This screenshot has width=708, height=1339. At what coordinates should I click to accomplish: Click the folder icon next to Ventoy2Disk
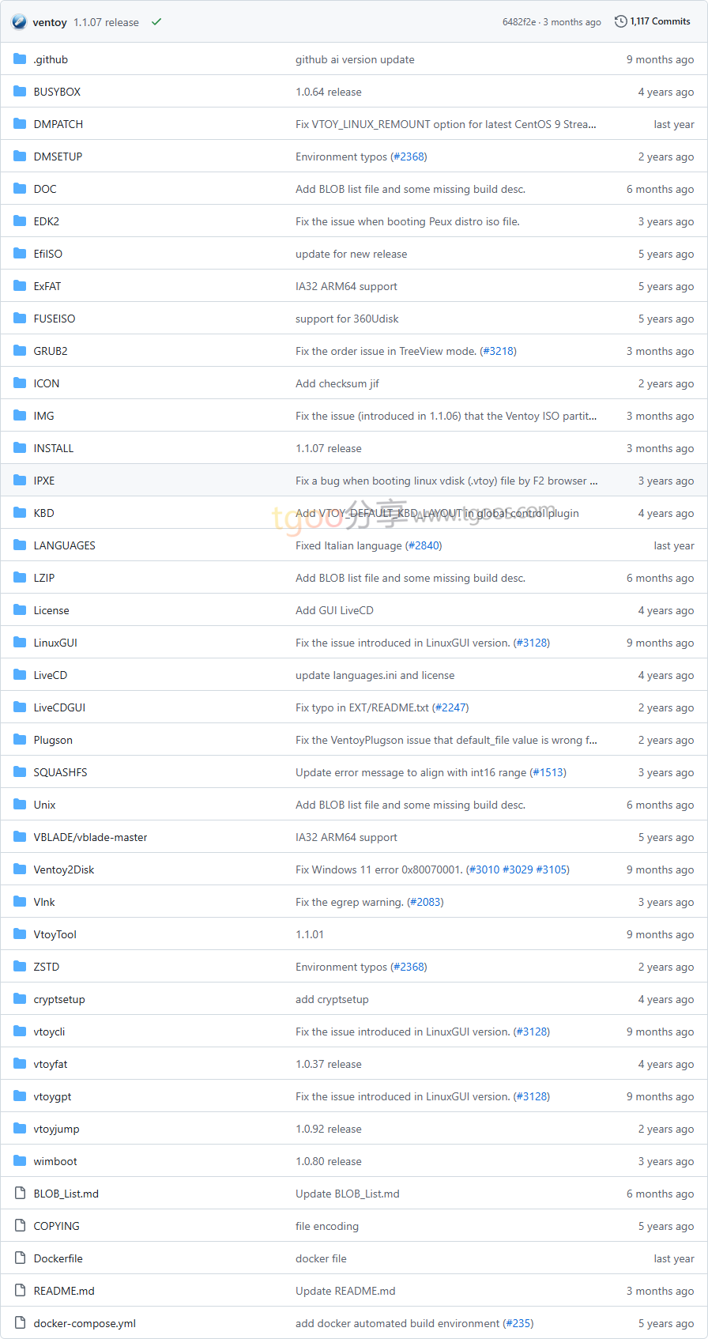click(20, 869)
